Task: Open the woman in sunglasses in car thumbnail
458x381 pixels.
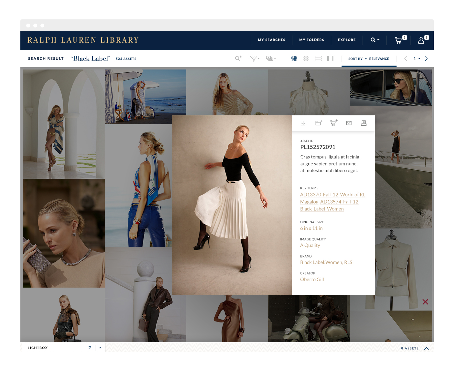Action: [x=391, y=88]
